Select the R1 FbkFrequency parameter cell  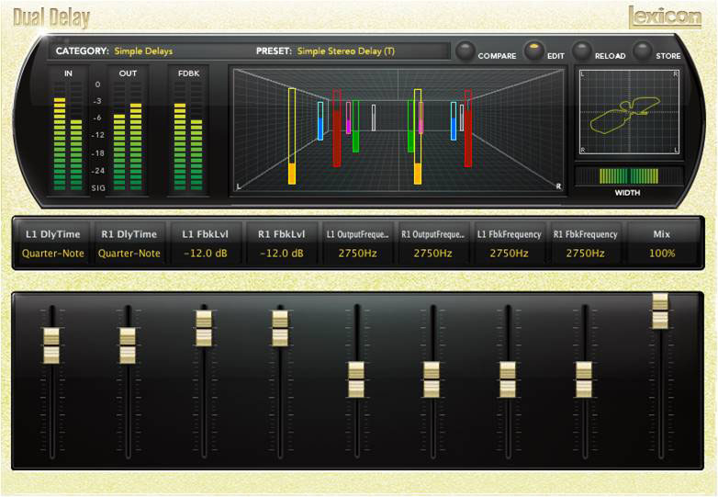pyautogui.click(x=585, y=243)
